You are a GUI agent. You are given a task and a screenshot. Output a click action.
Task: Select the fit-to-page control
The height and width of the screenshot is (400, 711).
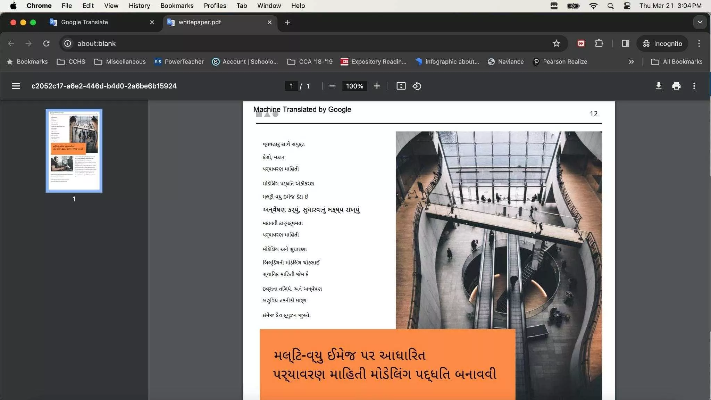[400, 86]
